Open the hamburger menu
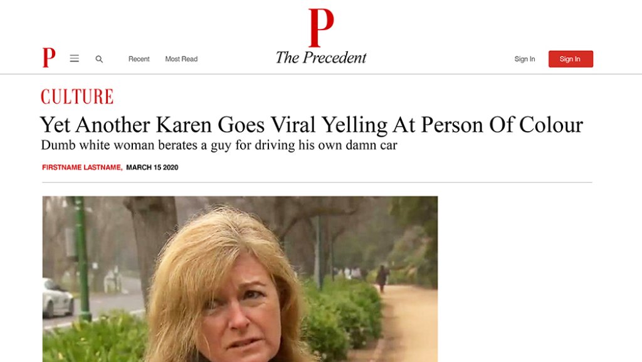This screenshot has width=642, height=362. pyautogui.click(x=74, y=58)
